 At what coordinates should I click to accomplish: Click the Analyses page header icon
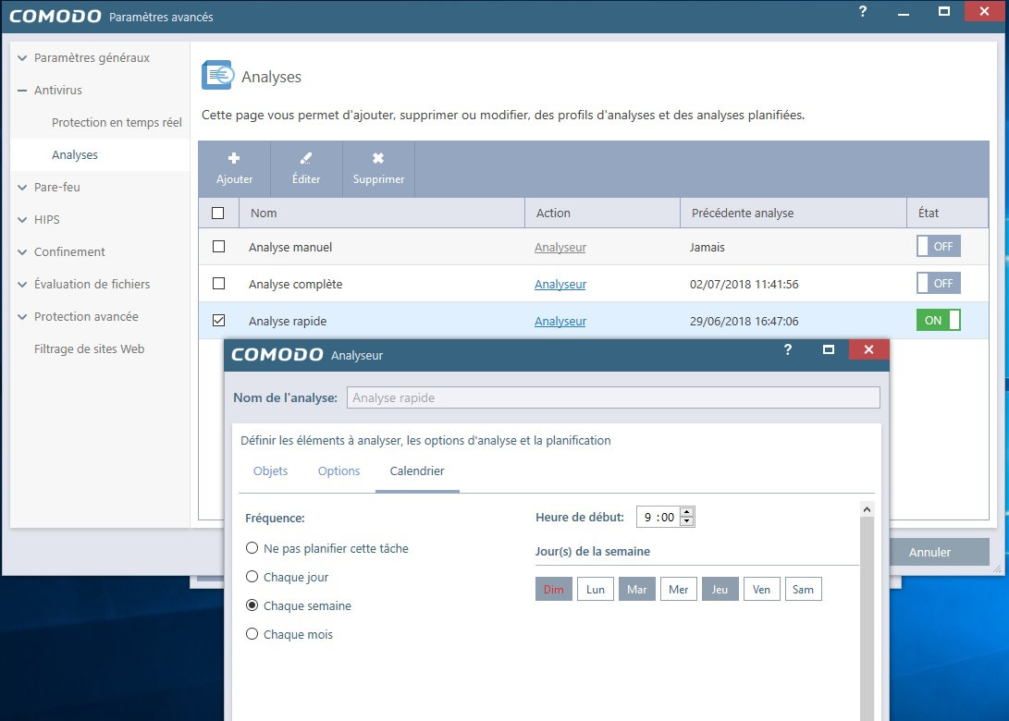(x=217, y=76)
